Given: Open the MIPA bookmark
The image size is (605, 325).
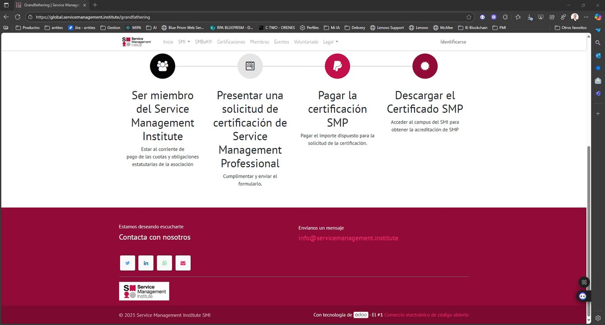Looking at the screenshot, I should point(133,28).
